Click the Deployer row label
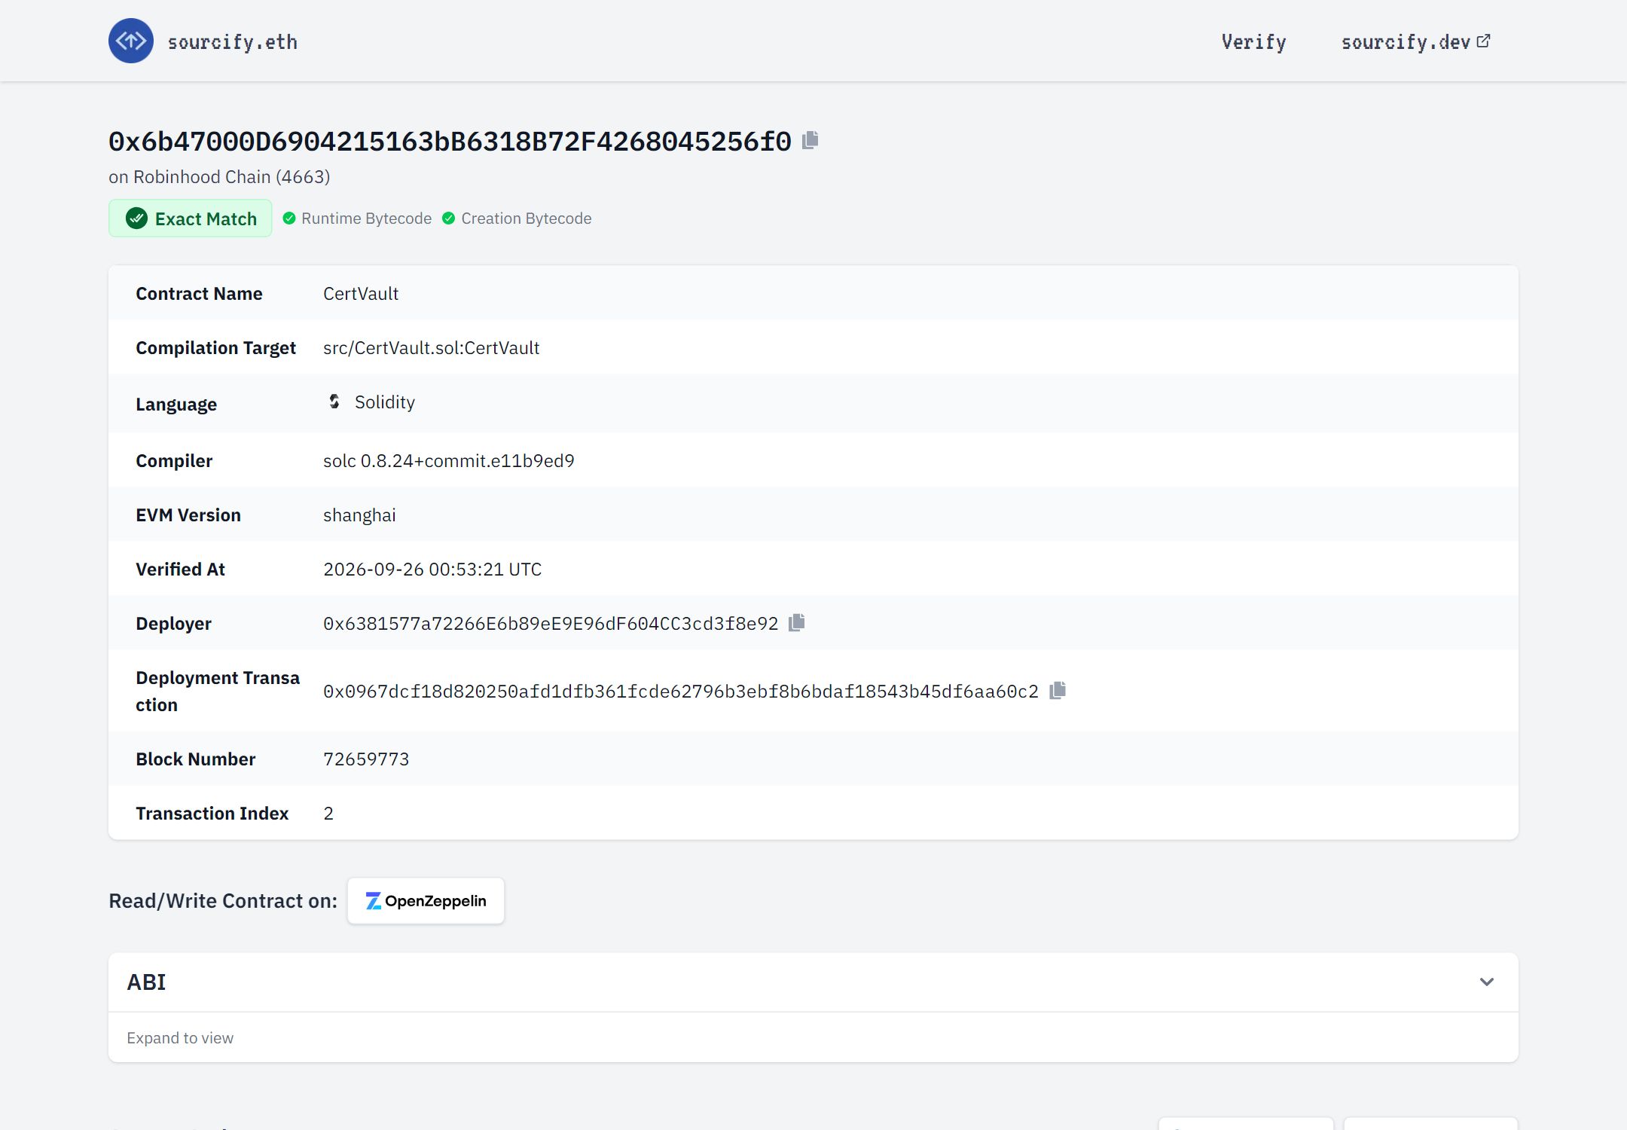Screen dimensions: 1627x1130 [x=173, y=624]
